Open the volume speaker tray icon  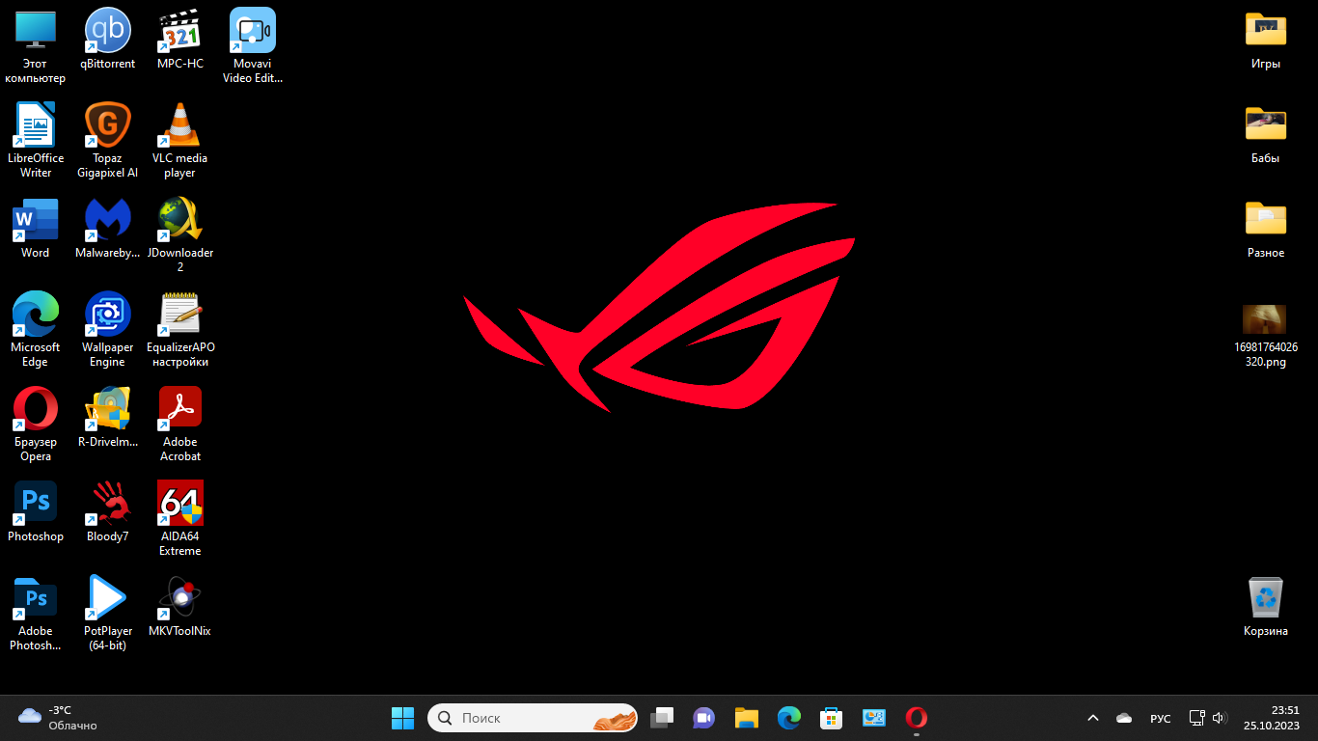[1220, 718]
